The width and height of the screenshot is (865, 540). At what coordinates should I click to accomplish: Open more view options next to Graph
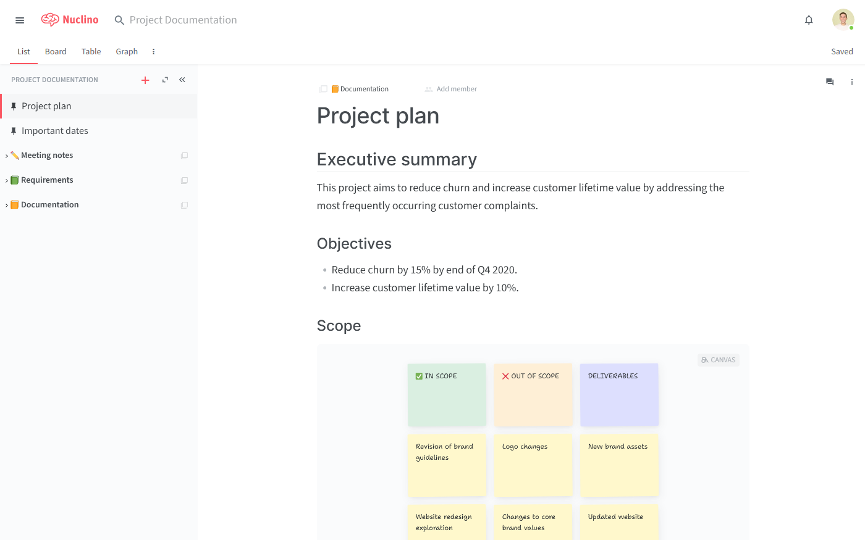tap(154, 52)
